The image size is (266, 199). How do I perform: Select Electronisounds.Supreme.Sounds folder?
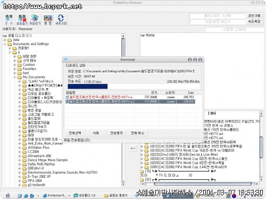[x=62, y=172]
